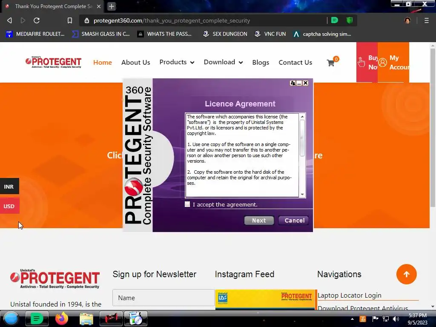Open Laptop Locator Login link
This screenshot has width=436, height=327.
click(349, 295)
